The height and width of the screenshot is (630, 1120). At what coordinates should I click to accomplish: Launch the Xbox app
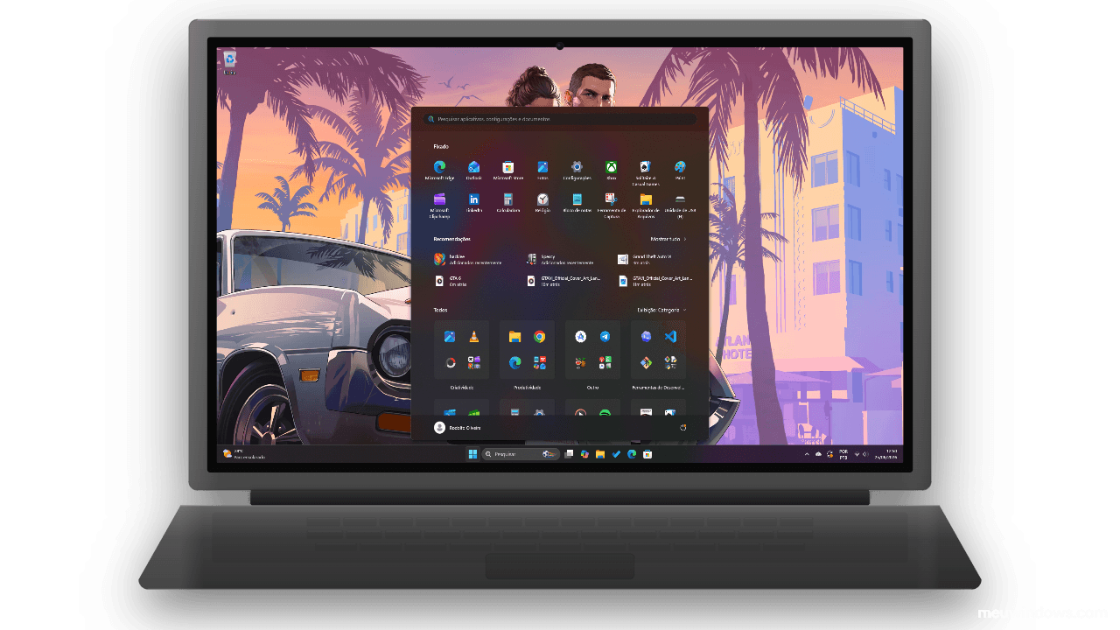pos(611,169)
